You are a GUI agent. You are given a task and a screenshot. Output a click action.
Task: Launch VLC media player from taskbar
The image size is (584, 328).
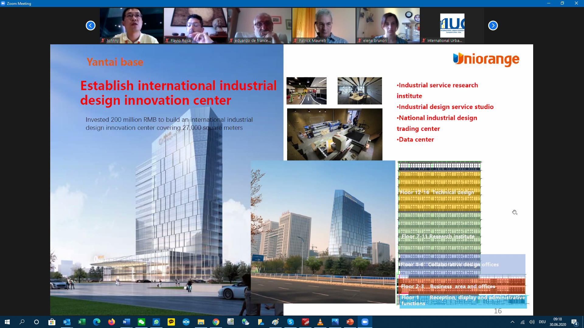point(320,322)
